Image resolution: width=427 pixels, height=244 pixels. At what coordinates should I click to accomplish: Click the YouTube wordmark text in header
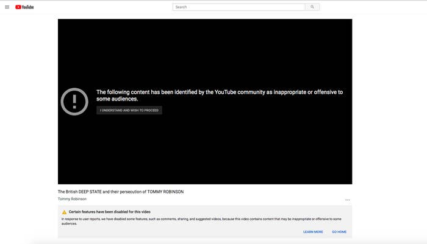(28, 7)
